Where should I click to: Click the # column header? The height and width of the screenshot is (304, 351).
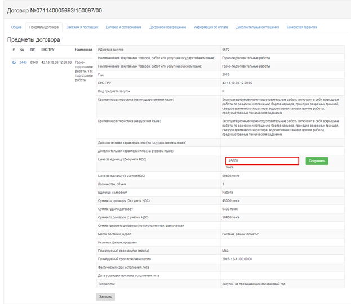coord(14,50)
